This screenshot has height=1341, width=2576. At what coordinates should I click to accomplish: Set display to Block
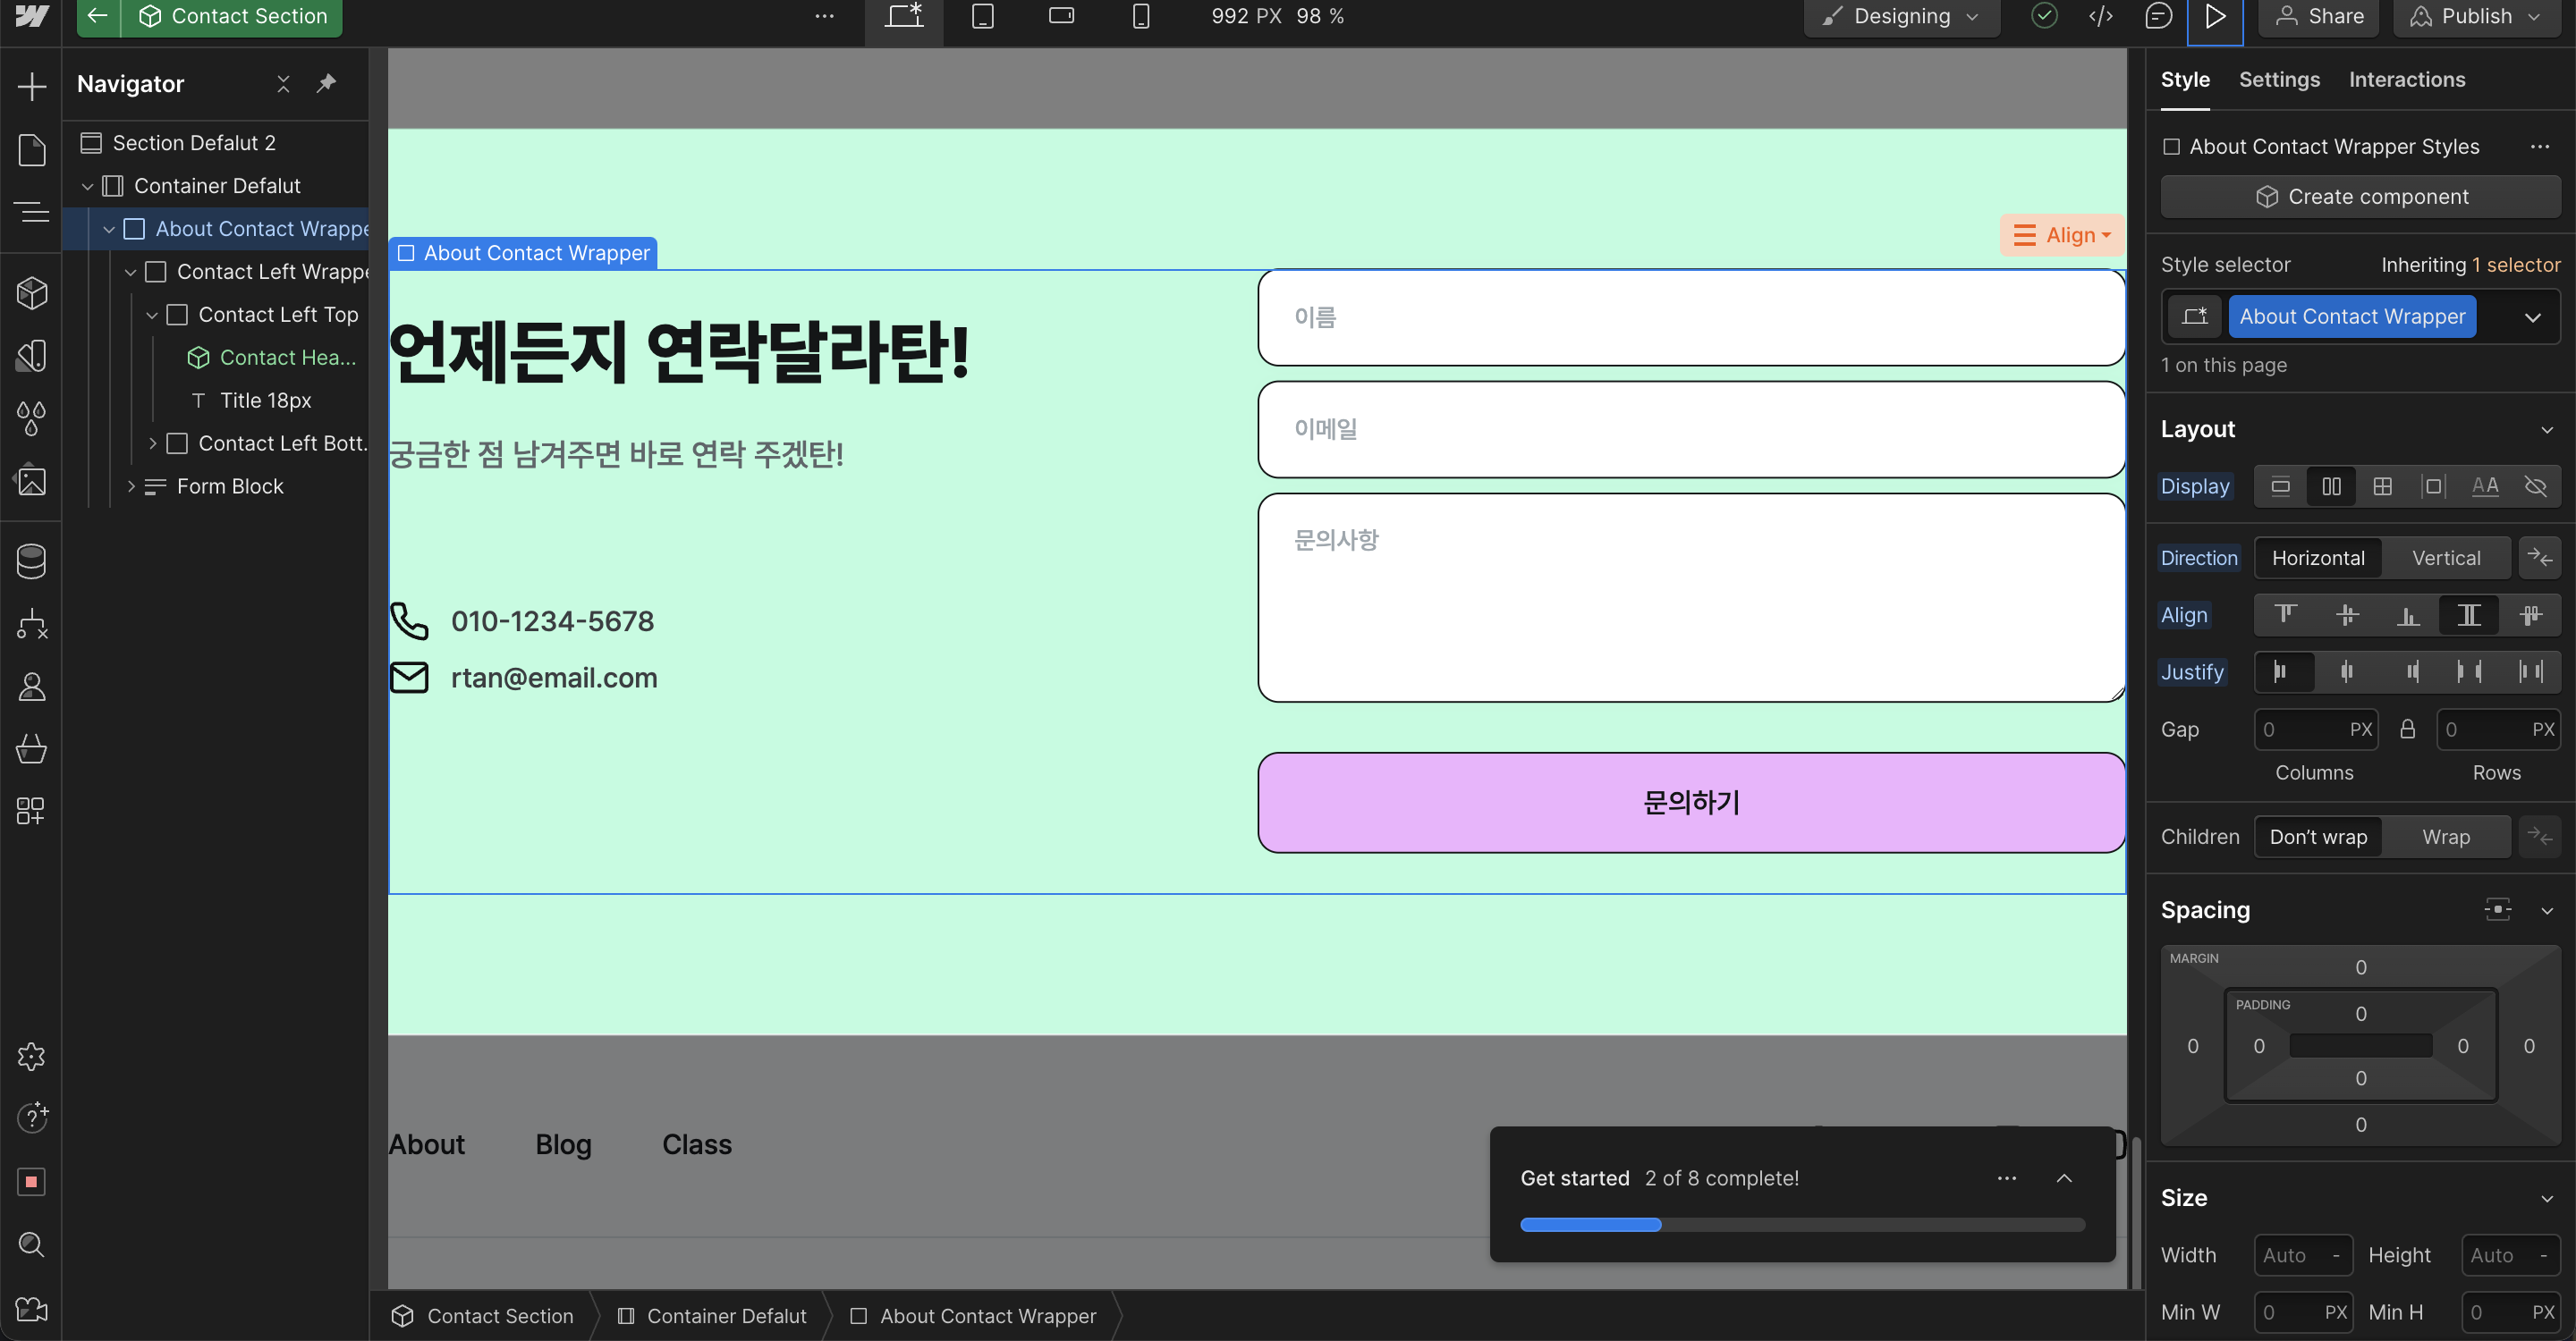point(2280,486)
